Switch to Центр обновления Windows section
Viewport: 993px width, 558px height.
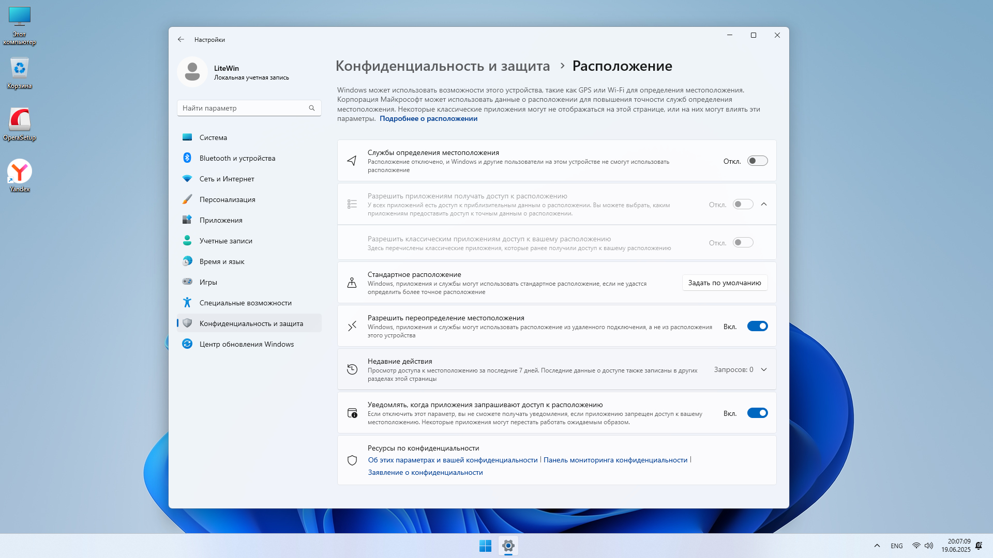pyautogui.click(x=187, y=344)
